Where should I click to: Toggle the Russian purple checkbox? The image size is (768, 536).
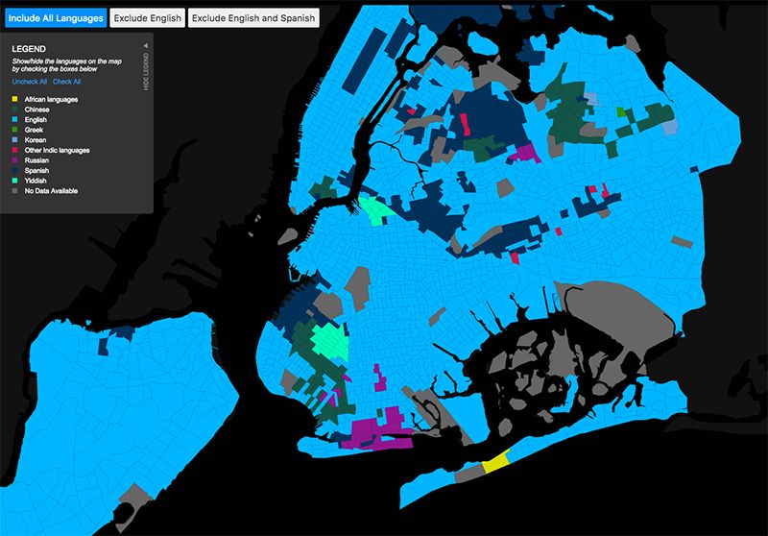click(x=15, y=160)
